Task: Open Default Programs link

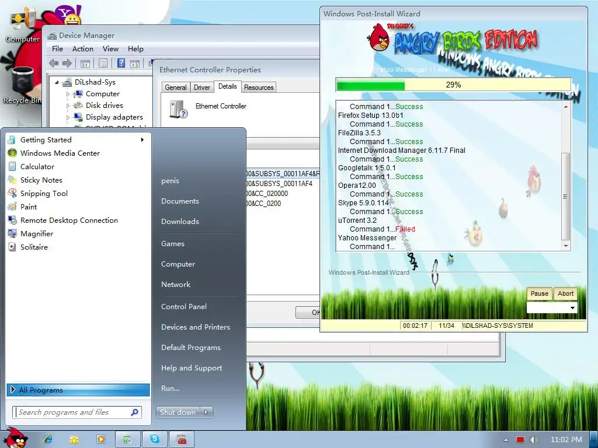Action: pos(191,348)
